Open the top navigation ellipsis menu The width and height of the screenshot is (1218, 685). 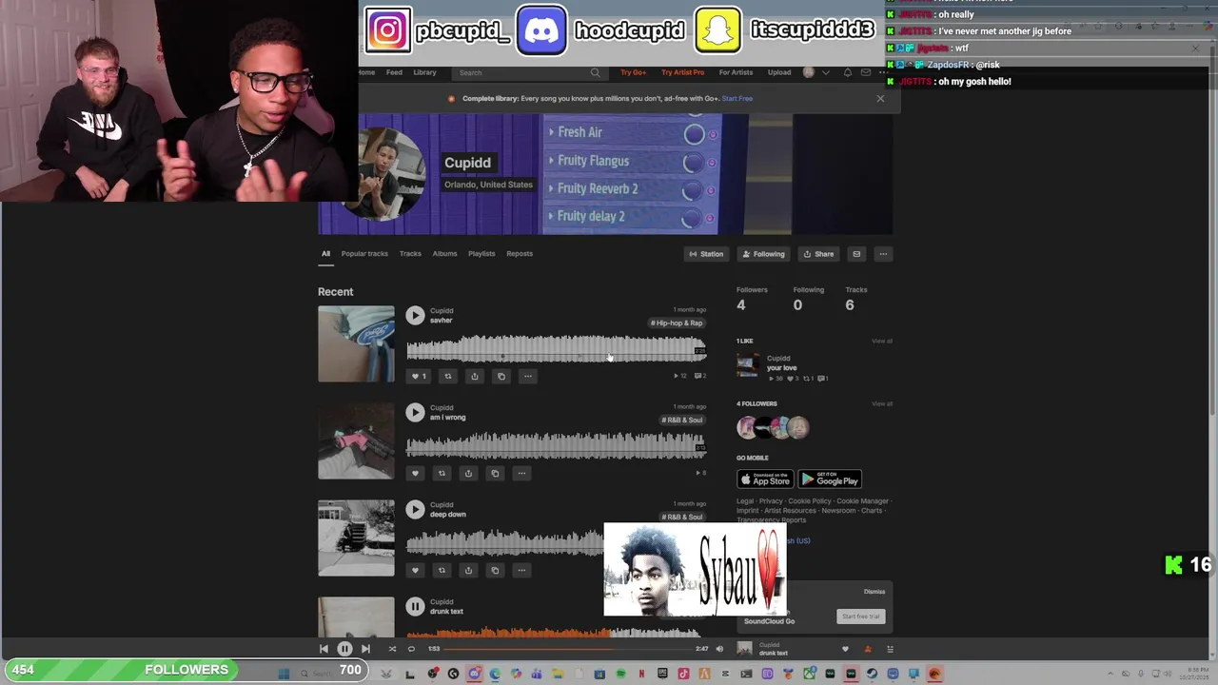[x=884, y=72]
